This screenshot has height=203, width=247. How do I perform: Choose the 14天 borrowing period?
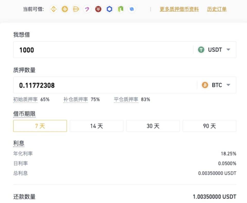coord(96,126)
